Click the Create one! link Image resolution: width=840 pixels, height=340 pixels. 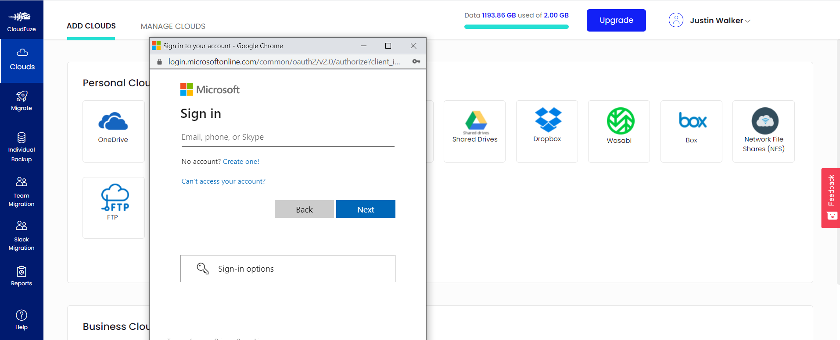point(241,162)
